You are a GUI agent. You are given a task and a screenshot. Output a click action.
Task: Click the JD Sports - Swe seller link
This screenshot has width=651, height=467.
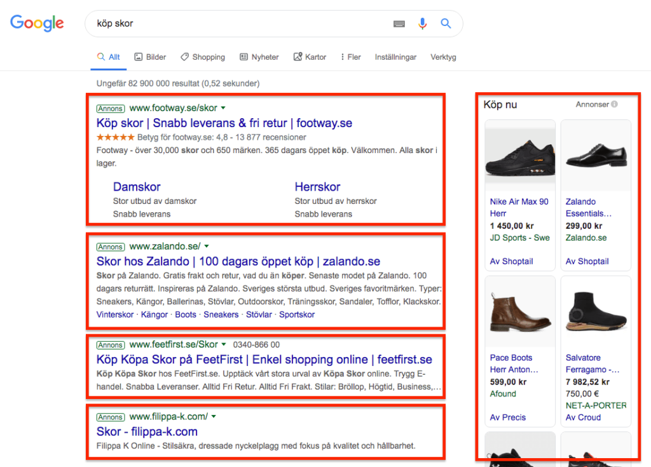pos(520,238)
